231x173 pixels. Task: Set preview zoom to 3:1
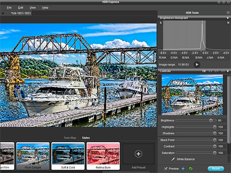click(x=223, y=71)
